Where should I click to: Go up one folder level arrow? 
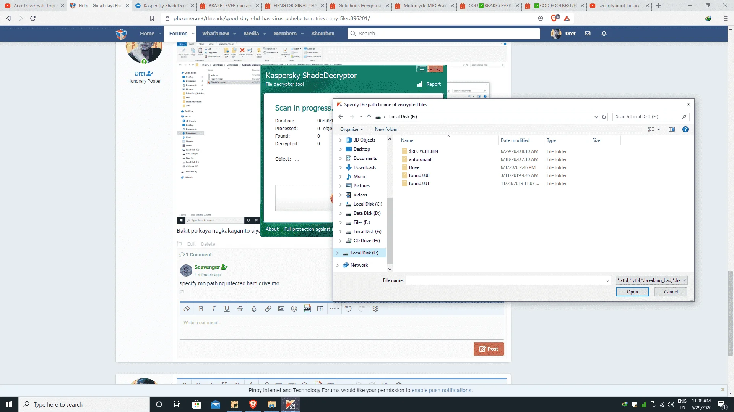tap(369, 117)
